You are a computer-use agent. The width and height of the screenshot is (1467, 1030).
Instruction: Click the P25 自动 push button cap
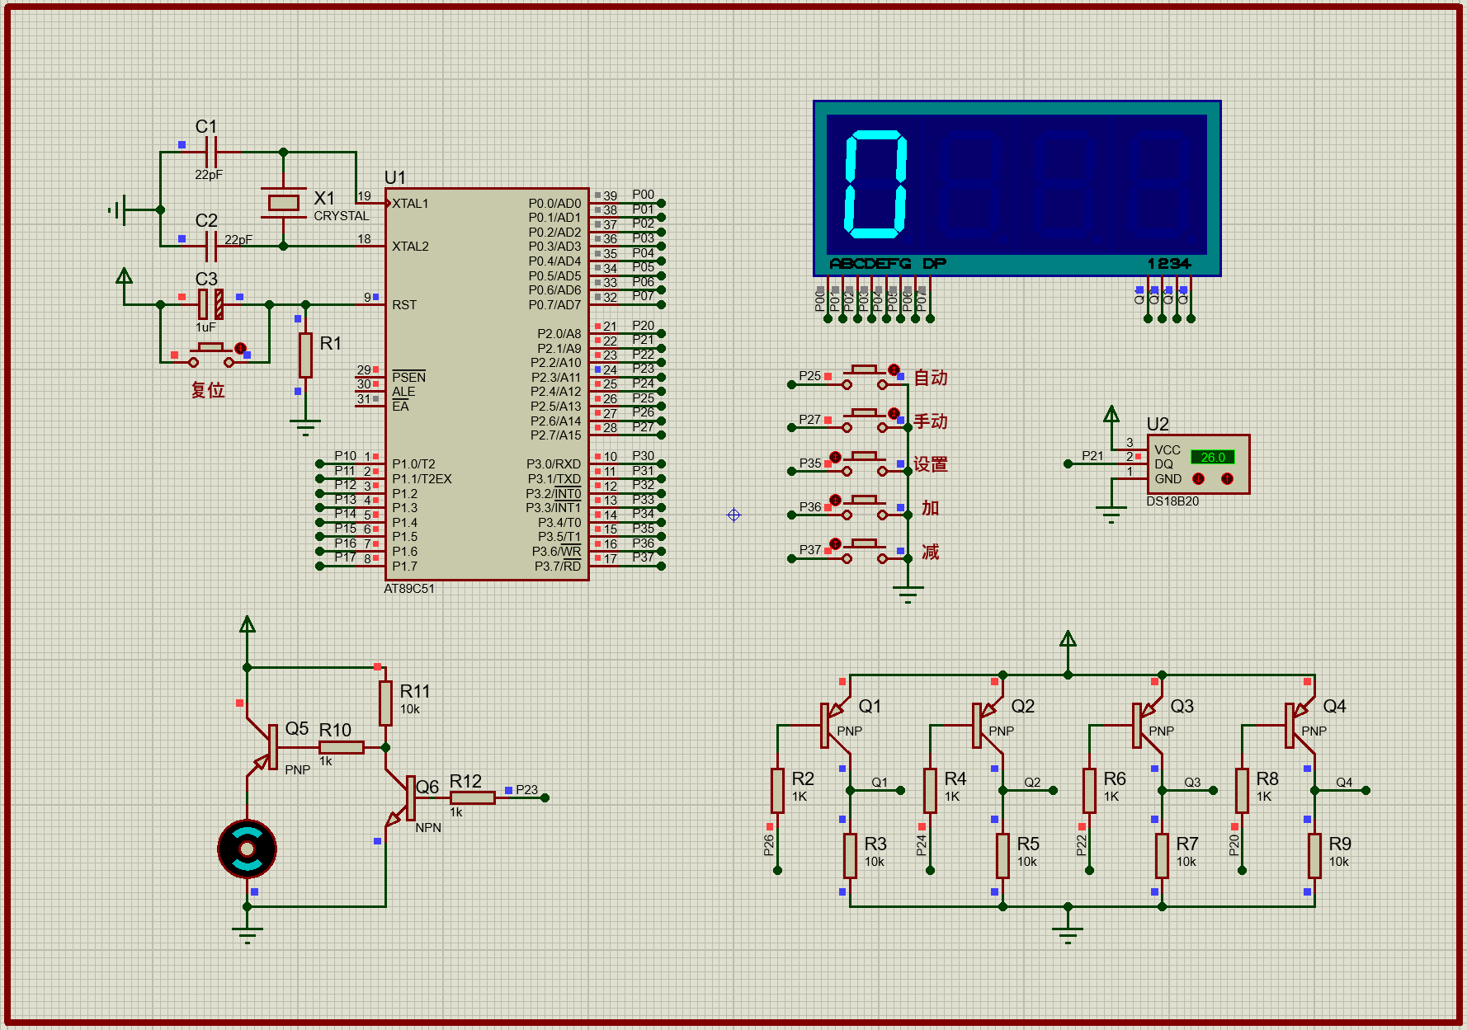click(865, 369)
